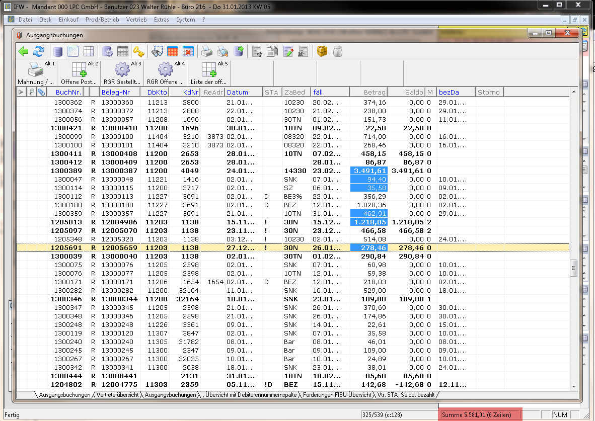Click the printer icon in toolbar
The height and width of the screenshot is (421, 595).
[x=207, y=51]
